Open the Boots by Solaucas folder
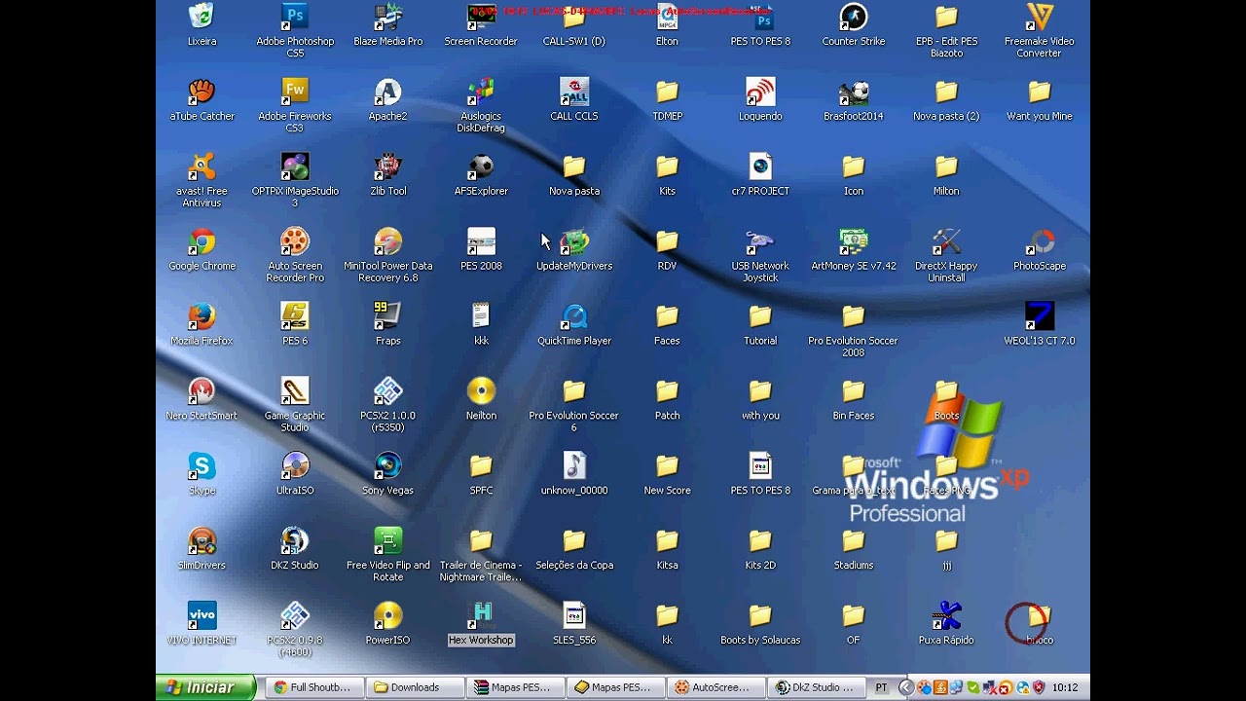 pyautogui.click(x=760, y=616)
